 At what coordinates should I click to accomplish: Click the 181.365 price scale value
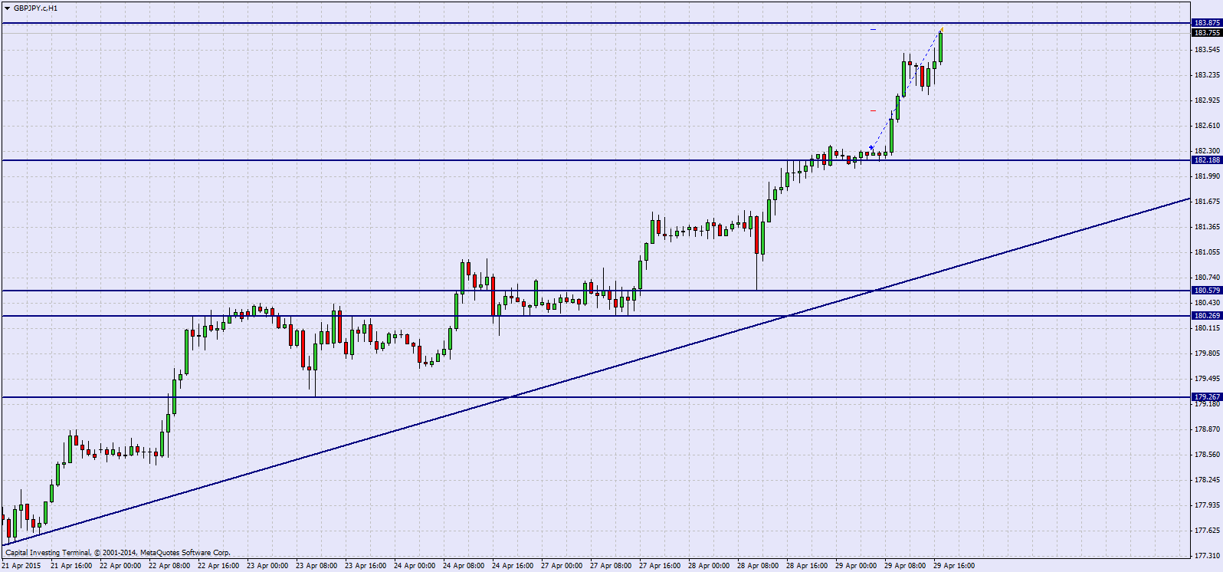[1207, 227]
